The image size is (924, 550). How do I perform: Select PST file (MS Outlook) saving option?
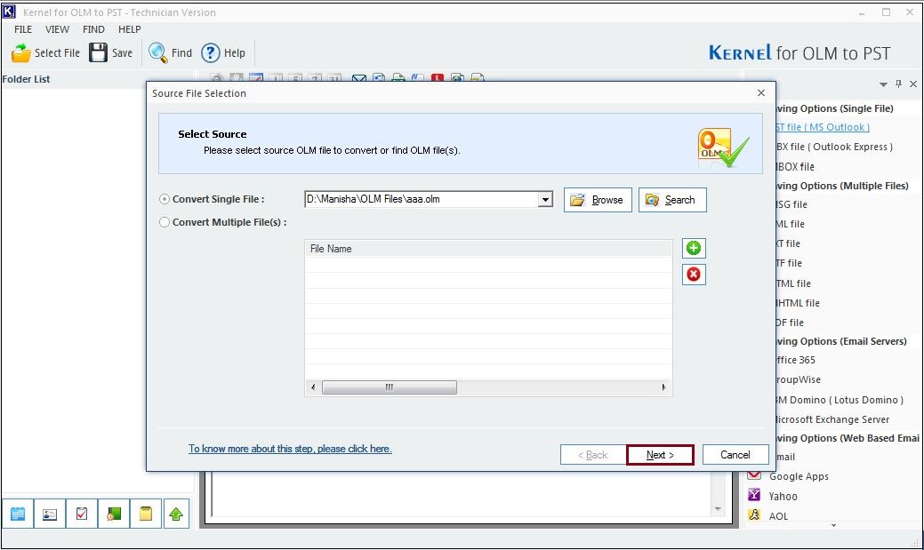click(x=823, y=127)
